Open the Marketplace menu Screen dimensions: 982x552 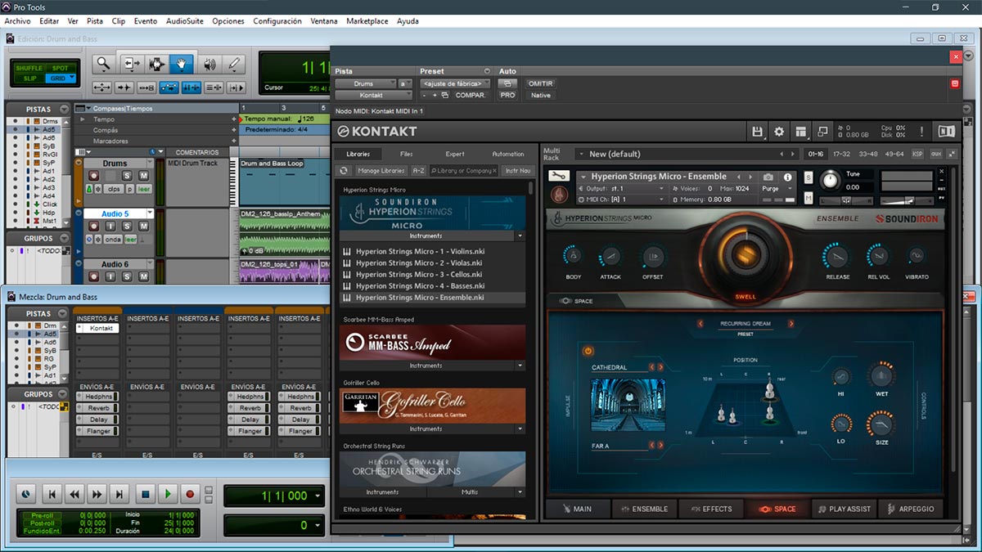pyautogui.click(x=367, y=21)
